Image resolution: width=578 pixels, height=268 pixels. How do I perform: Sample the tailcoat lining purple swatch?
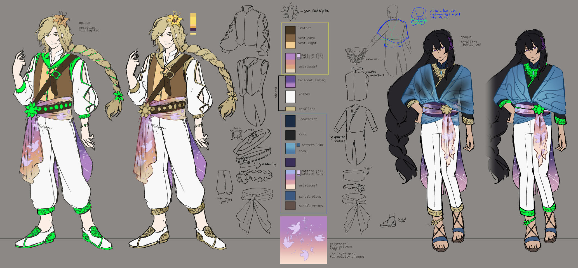coord(290,82)
